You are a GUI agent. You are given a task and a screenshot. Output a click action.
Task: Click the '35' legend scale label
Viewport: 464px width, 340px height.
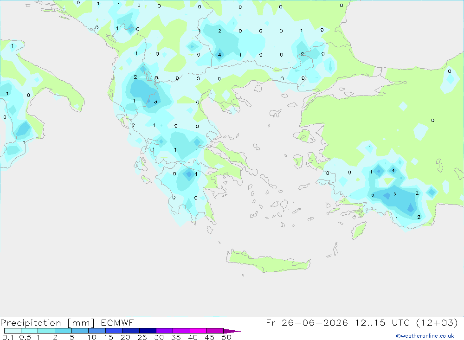(176, 337)
